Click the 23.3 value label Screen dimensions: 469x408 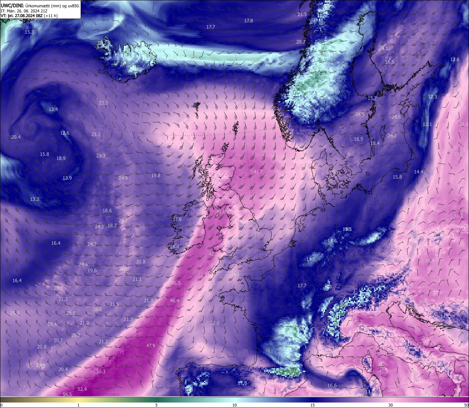tap(101, 156)
